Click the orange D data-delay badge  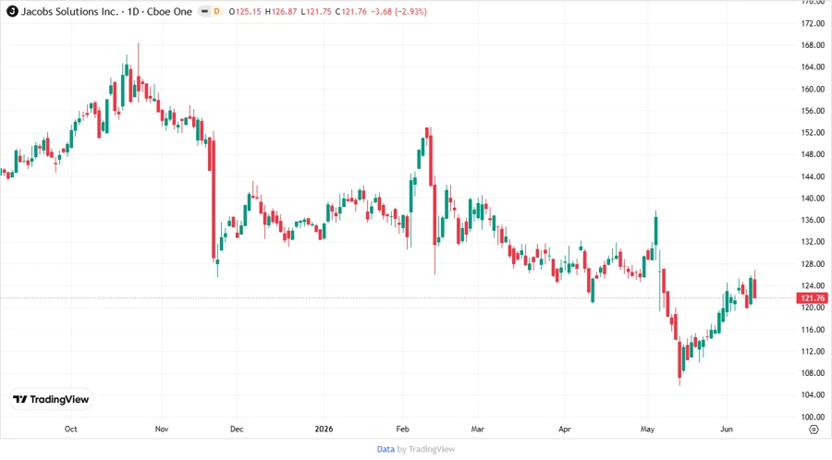pos(216,12)
